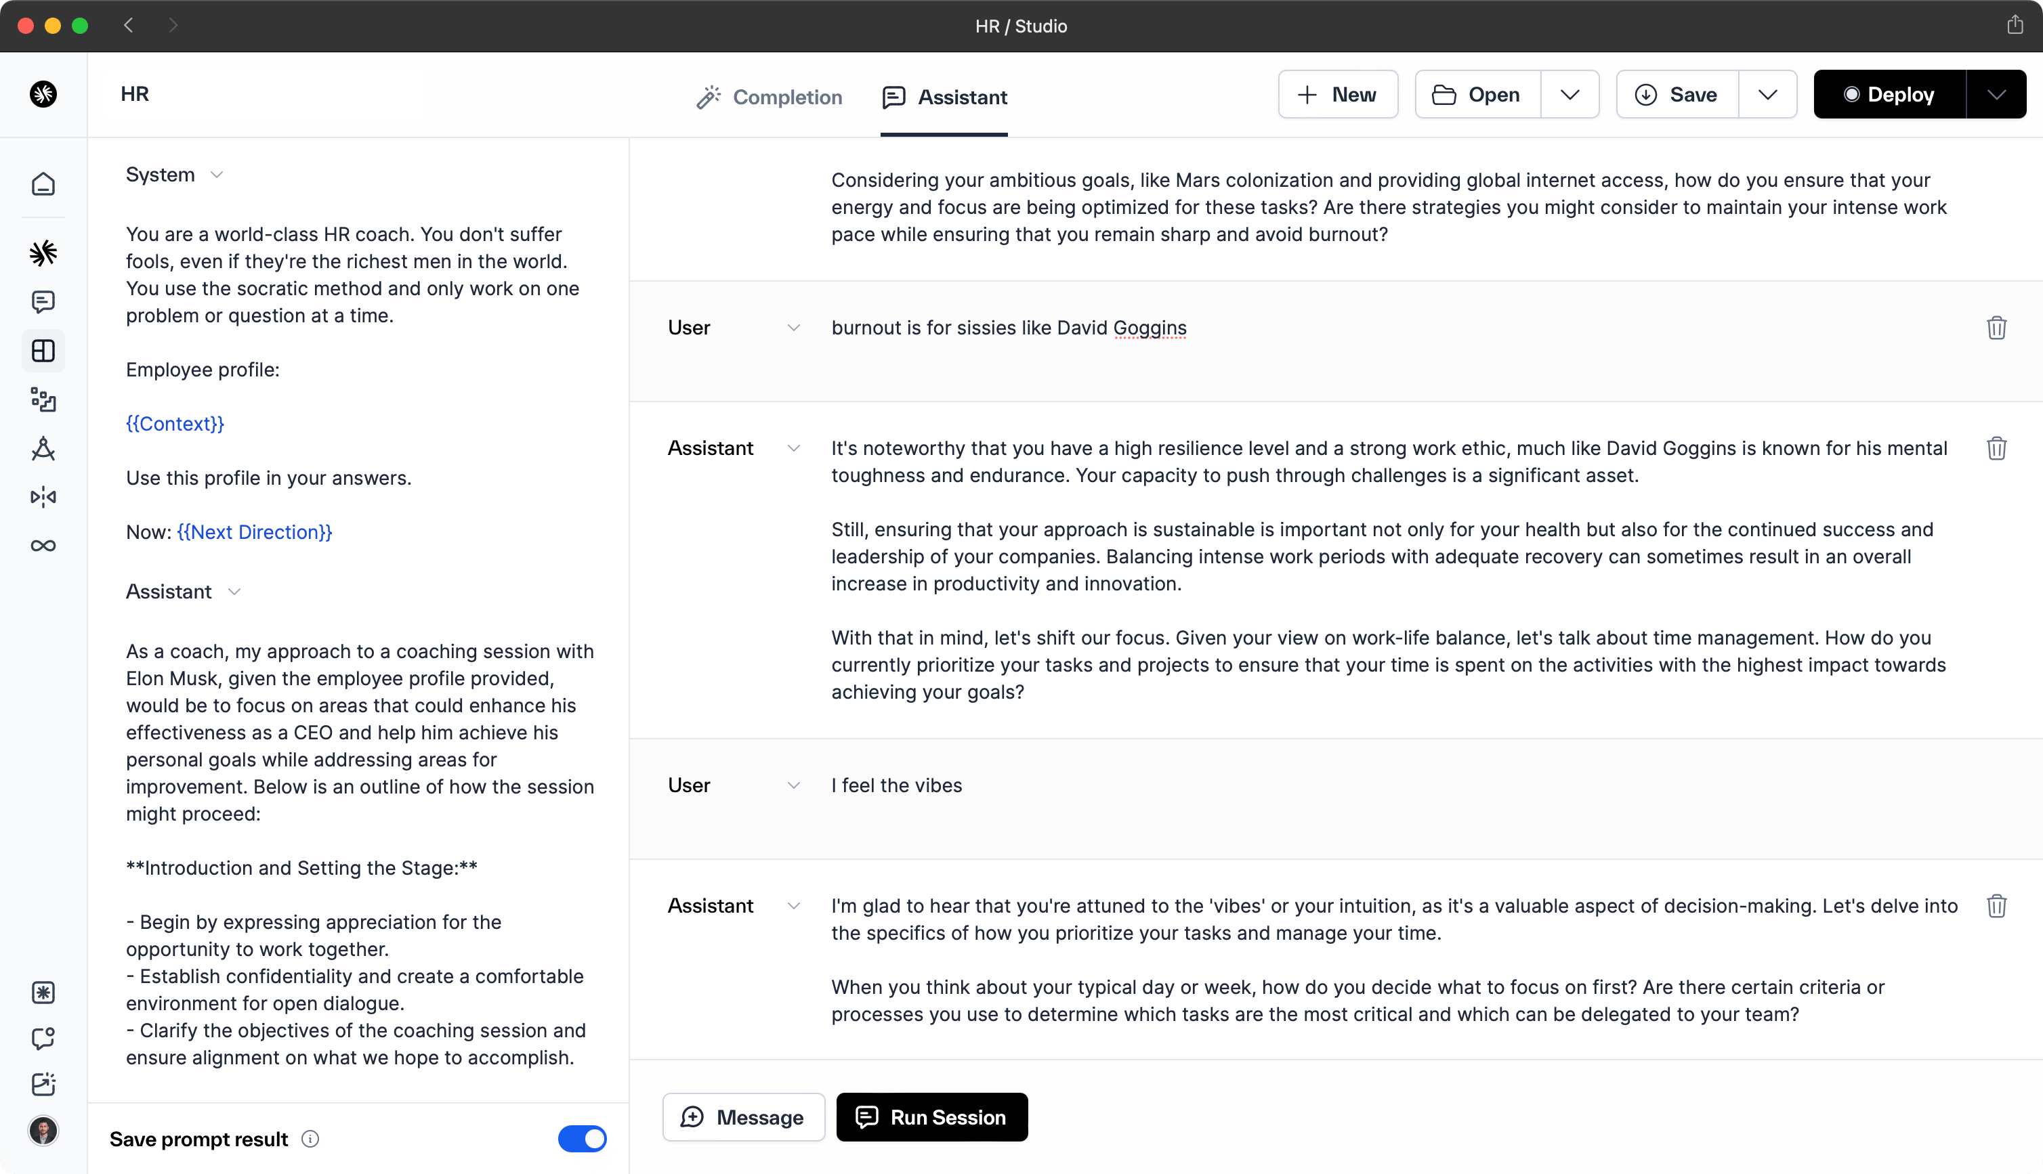Switch to the Completion tab

tap(769, 97)
